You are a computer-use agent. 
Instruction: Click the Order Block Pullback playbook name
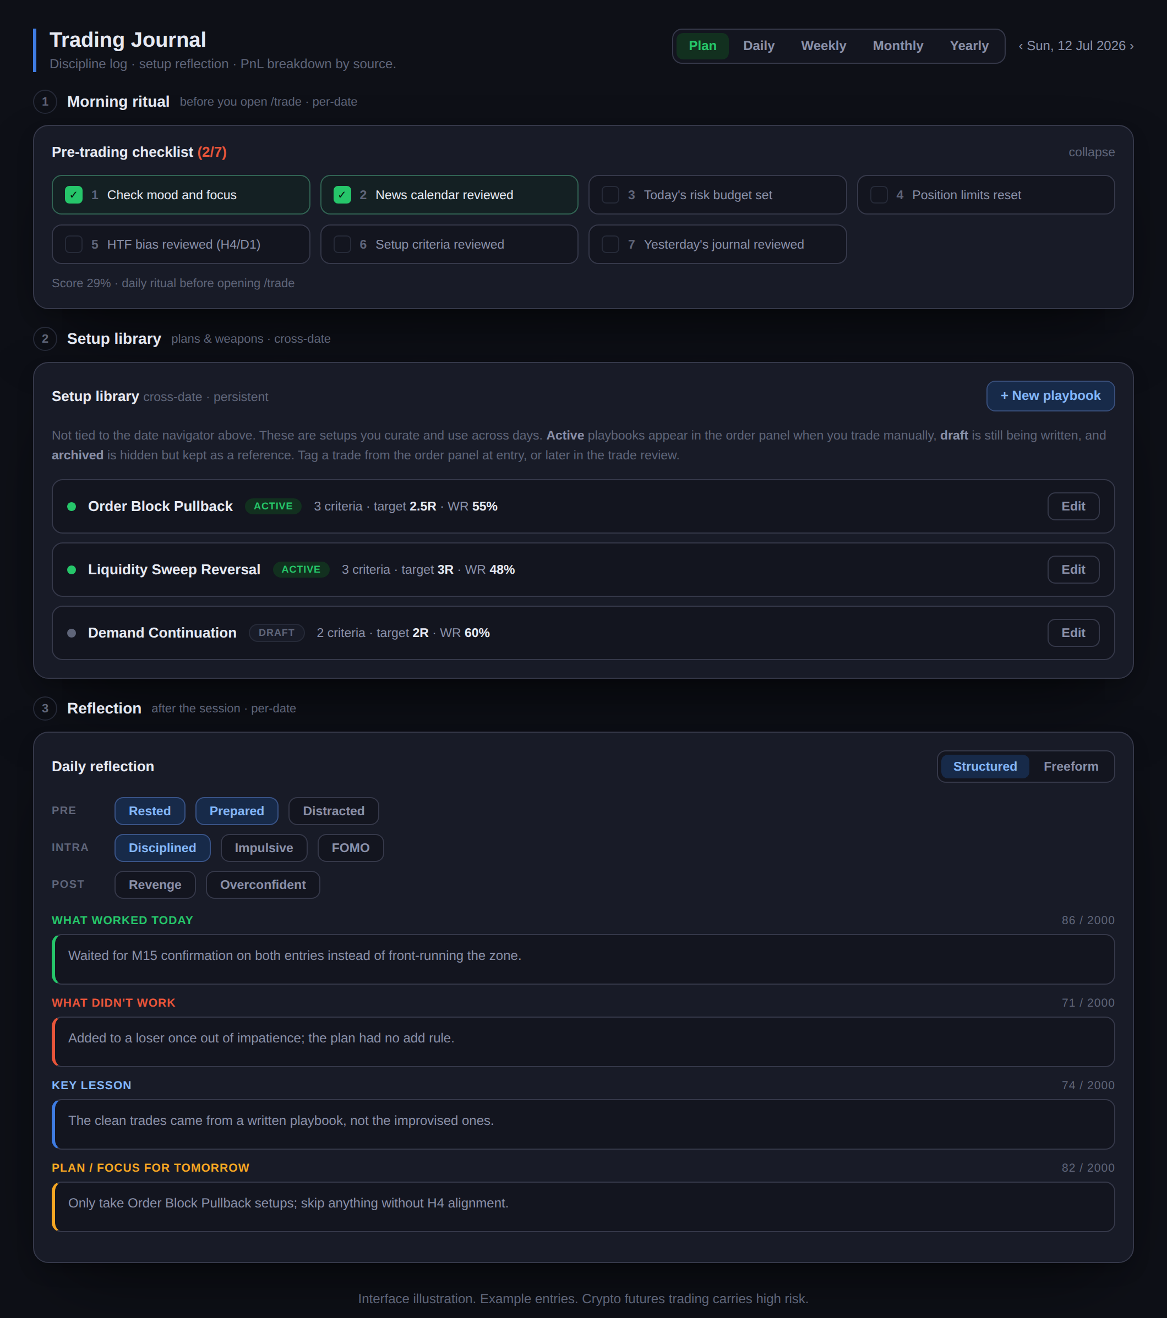(x=160, y=506)
